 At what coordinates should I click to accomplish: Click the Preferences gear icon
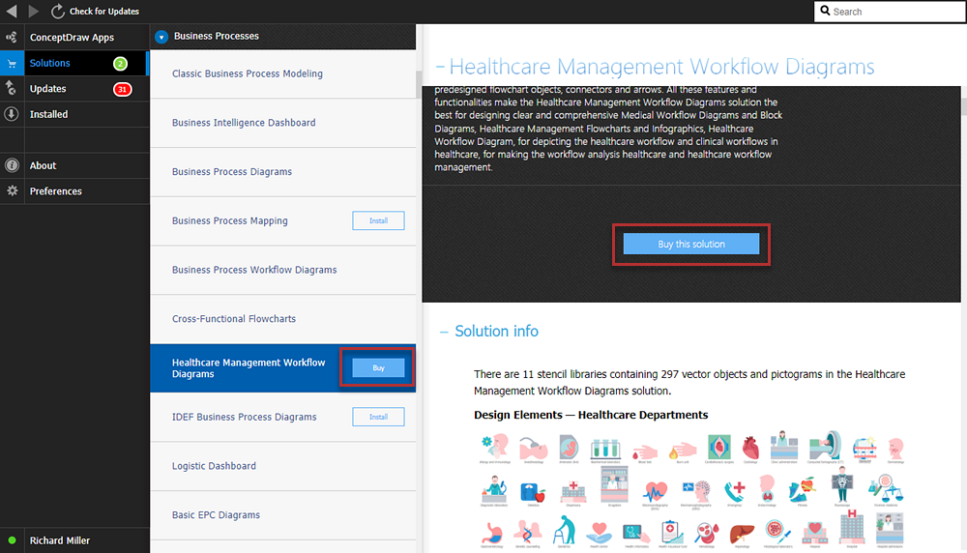coord(12,191)
